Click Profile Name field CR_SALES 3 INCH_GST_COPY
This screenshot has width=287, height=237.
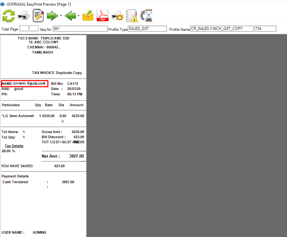pos(222,29)
